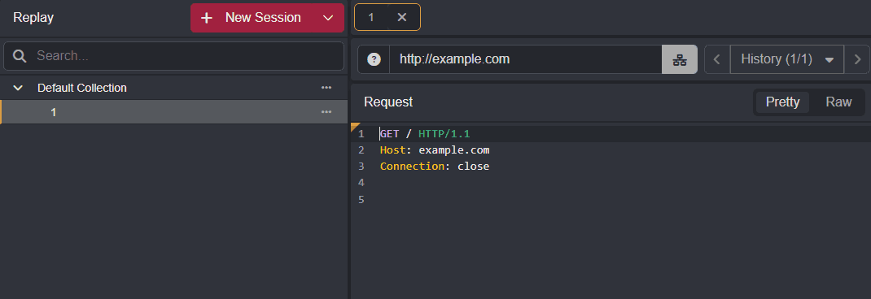The height and width of the screenshot is (299, 871).
Task: Switch the request view to Raw
Action: pos(838,102)
